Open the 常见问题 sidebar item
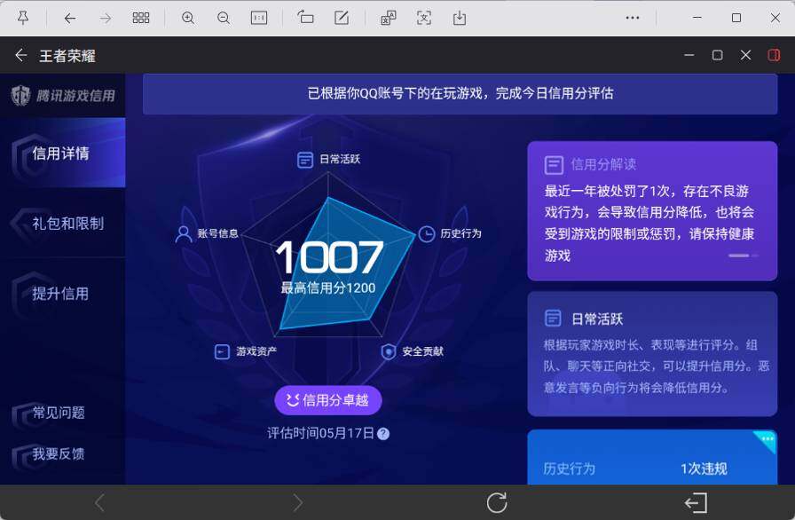The image size is (795, 520). click(59, 413)
